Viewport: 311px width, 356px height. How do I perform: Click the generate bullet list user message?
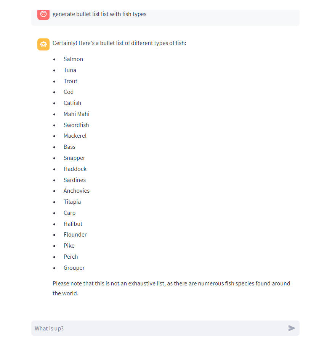point(100,14)
